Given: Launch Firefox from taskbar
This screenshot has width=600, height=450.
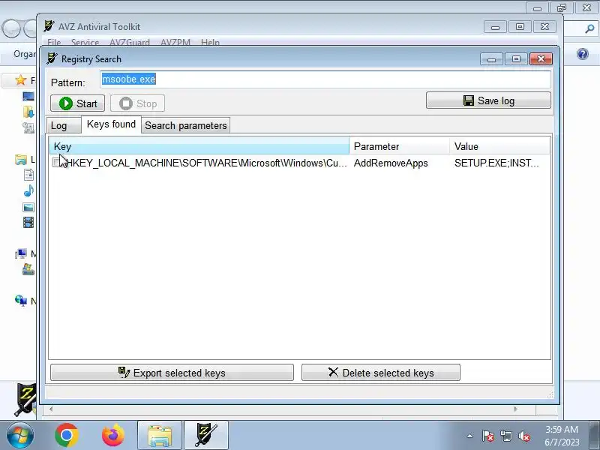Looking at the screenshot, I should (x=113, y=435).
